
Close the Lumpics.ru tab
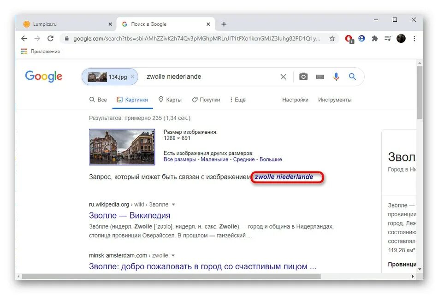pos(110,24)
